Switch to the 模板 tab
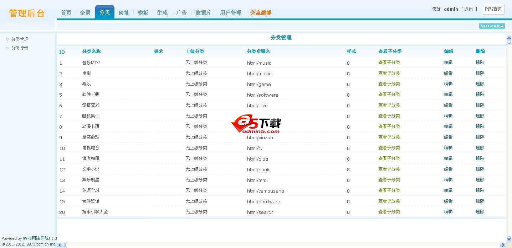The image size is (512, 248). [143, 12]
